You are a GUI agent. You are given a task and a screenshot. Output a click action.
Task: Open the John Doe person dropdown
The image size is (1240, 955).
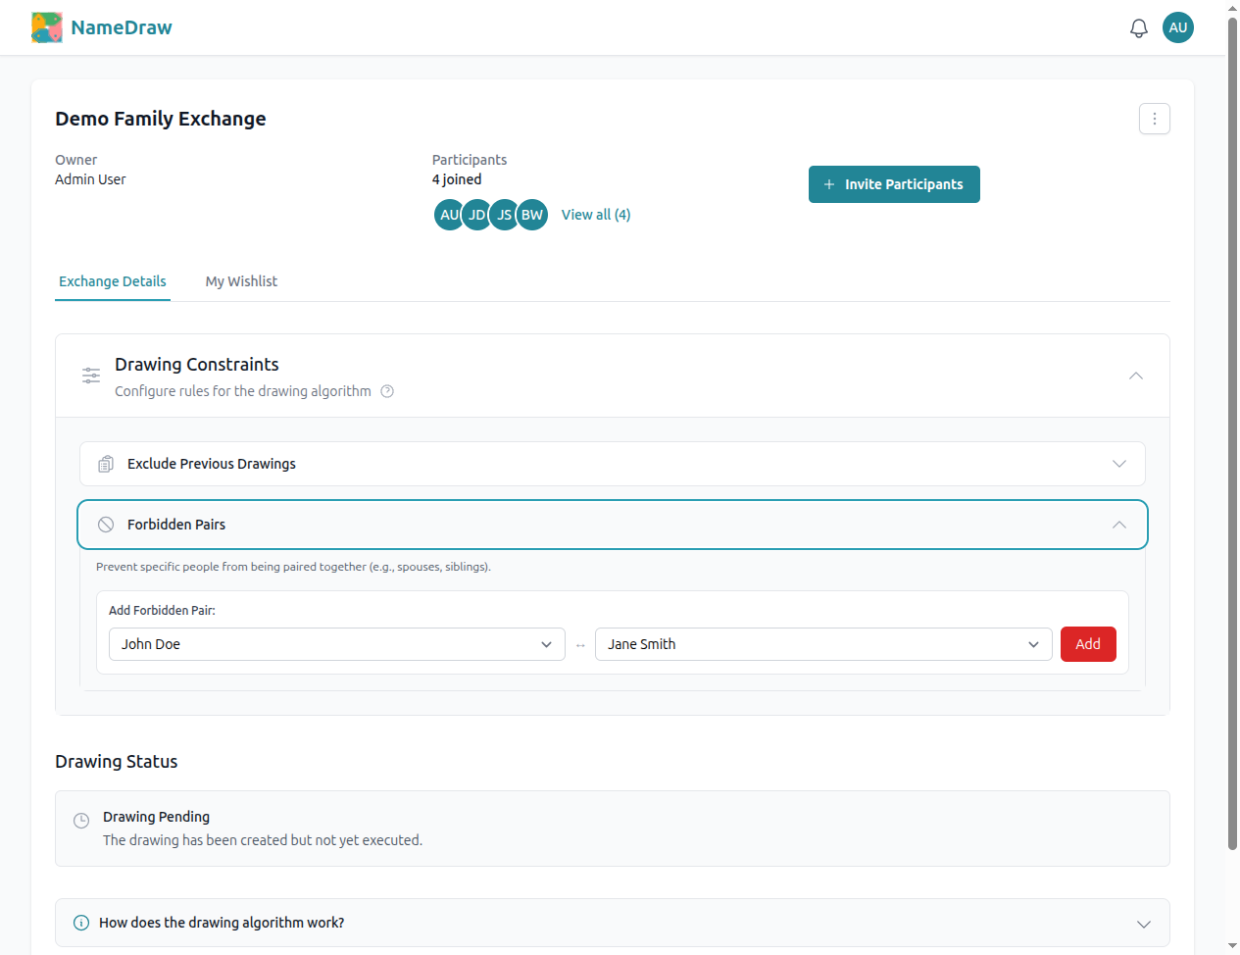(336, 644)
